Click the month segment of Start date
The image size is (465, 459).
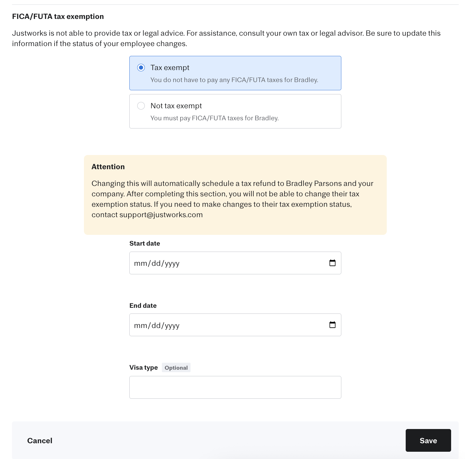pos(140,263)
